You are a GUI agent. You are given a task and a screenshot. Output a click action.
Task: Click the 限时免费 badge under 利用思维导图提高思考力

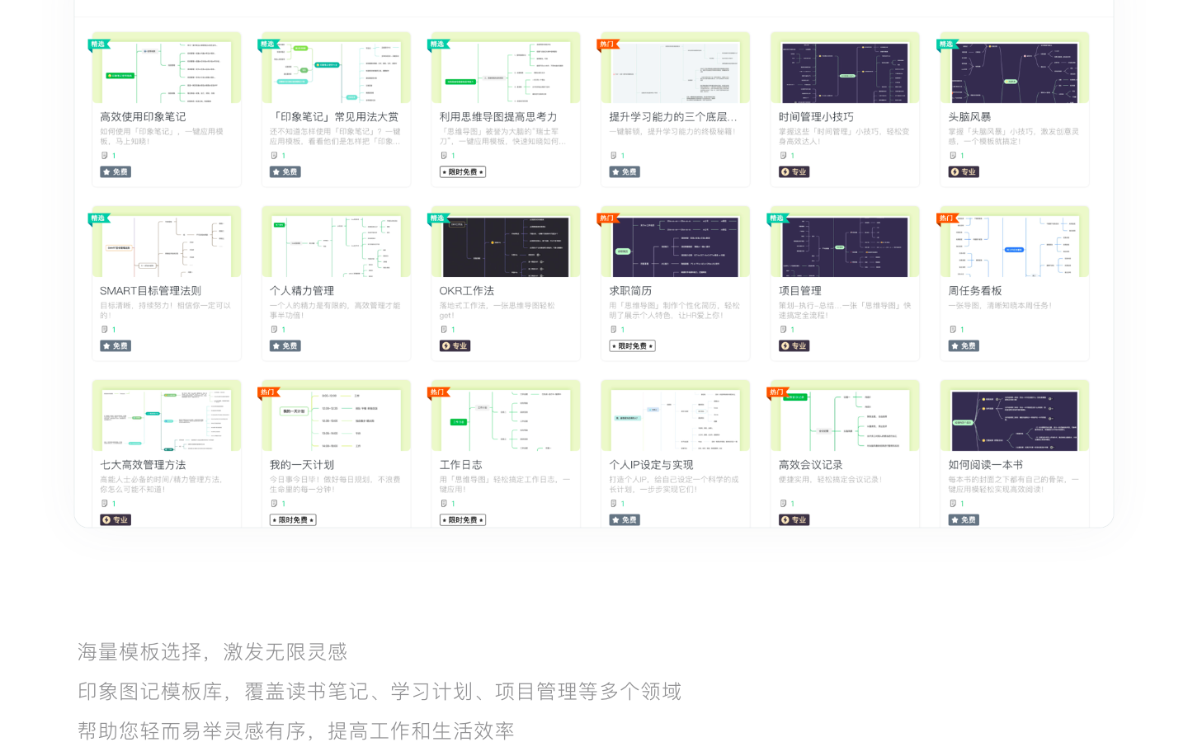462,171
